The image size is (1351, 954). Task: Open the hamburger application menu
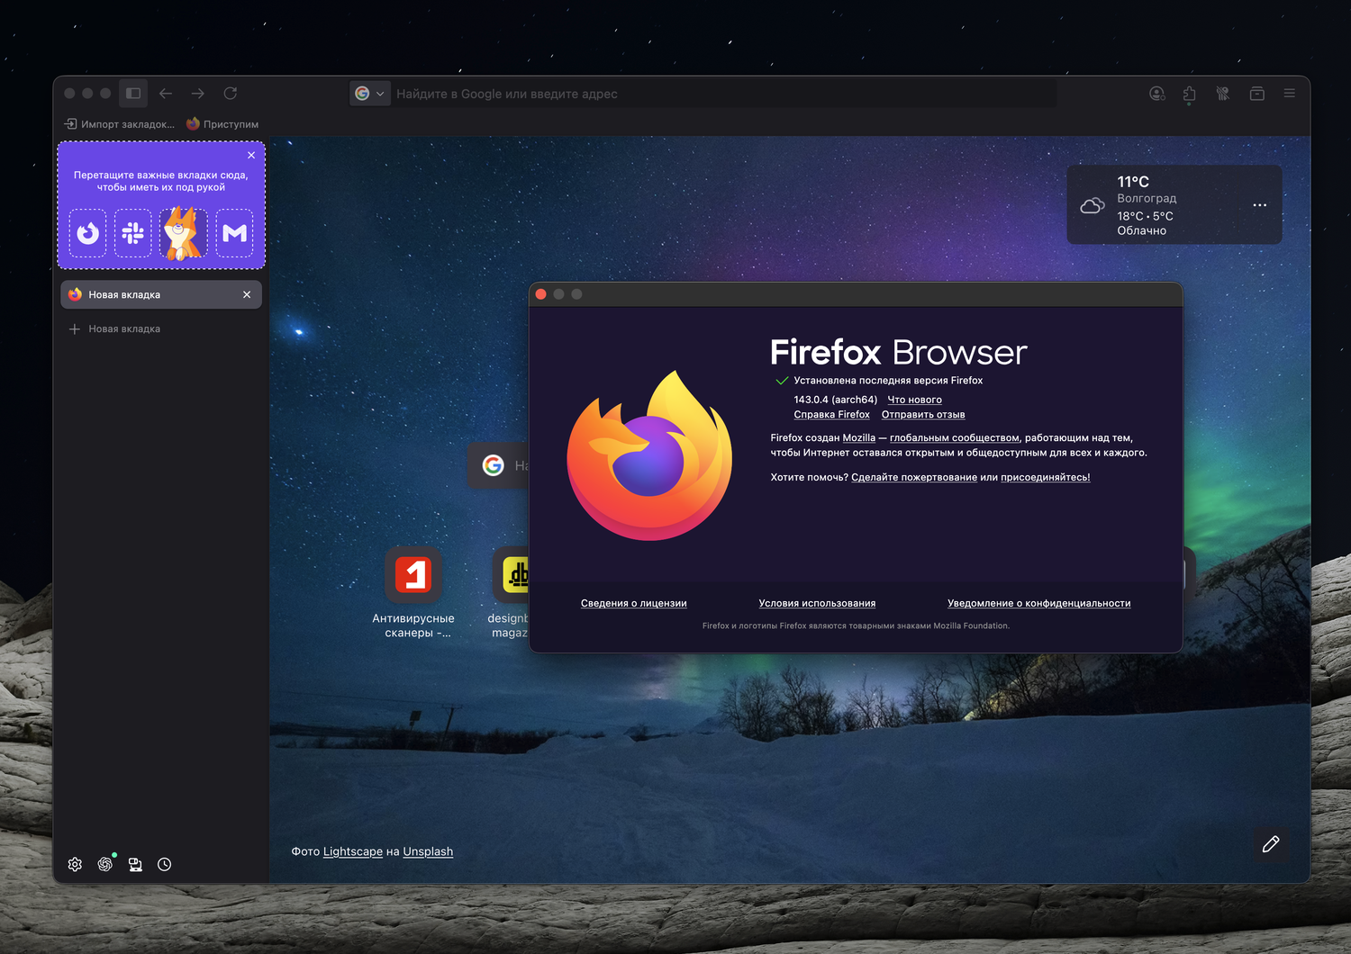(1290, 94)
